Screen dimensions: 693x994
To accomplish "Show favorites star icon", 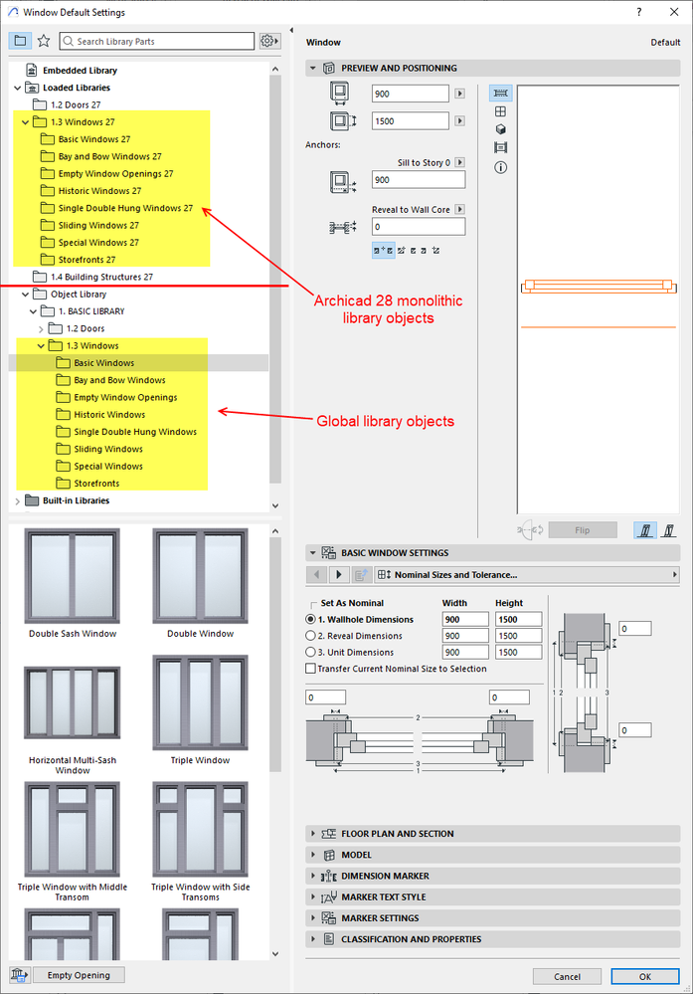I will (44, 41).
